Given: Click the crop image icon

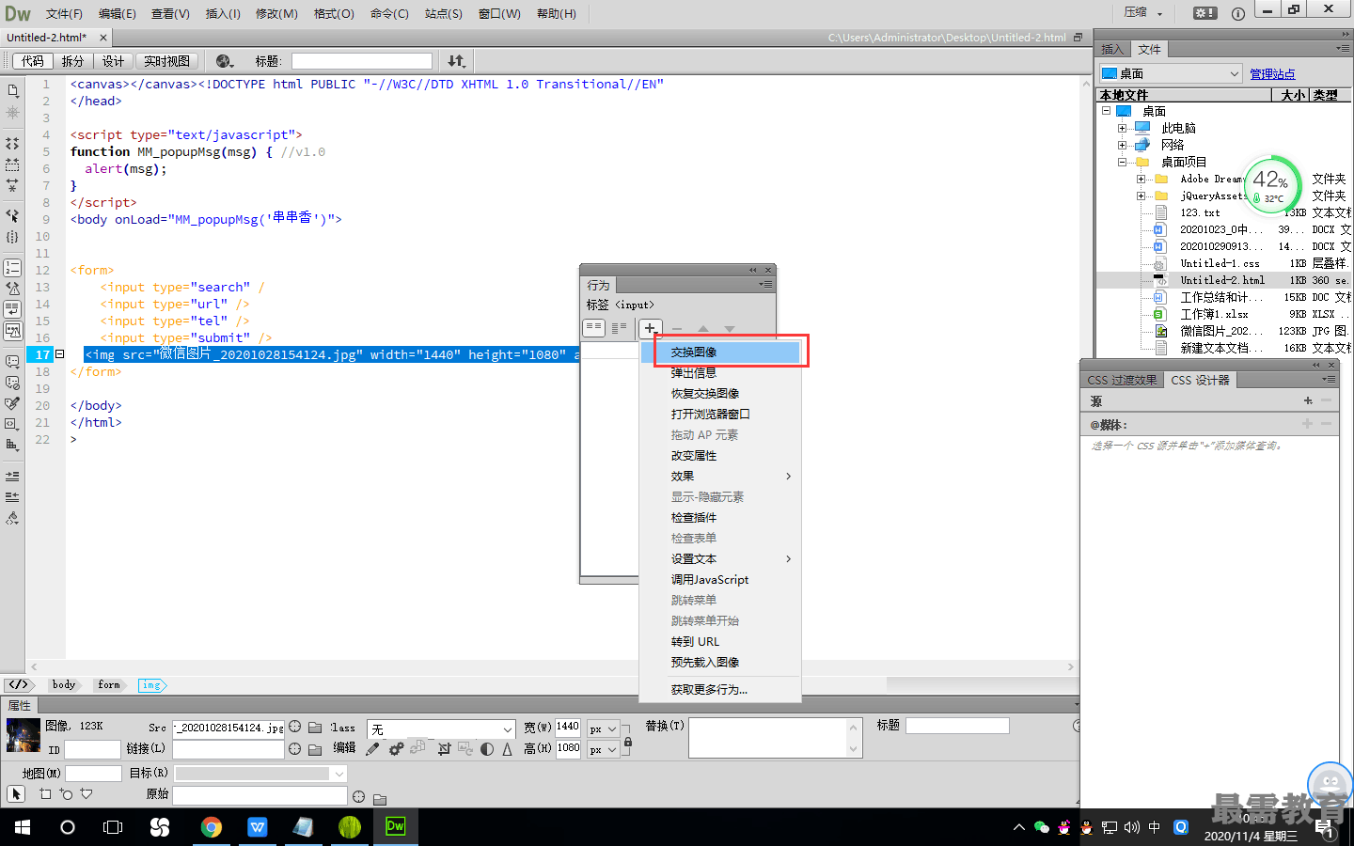Looking at the screenshot, I should pos(444,749).
